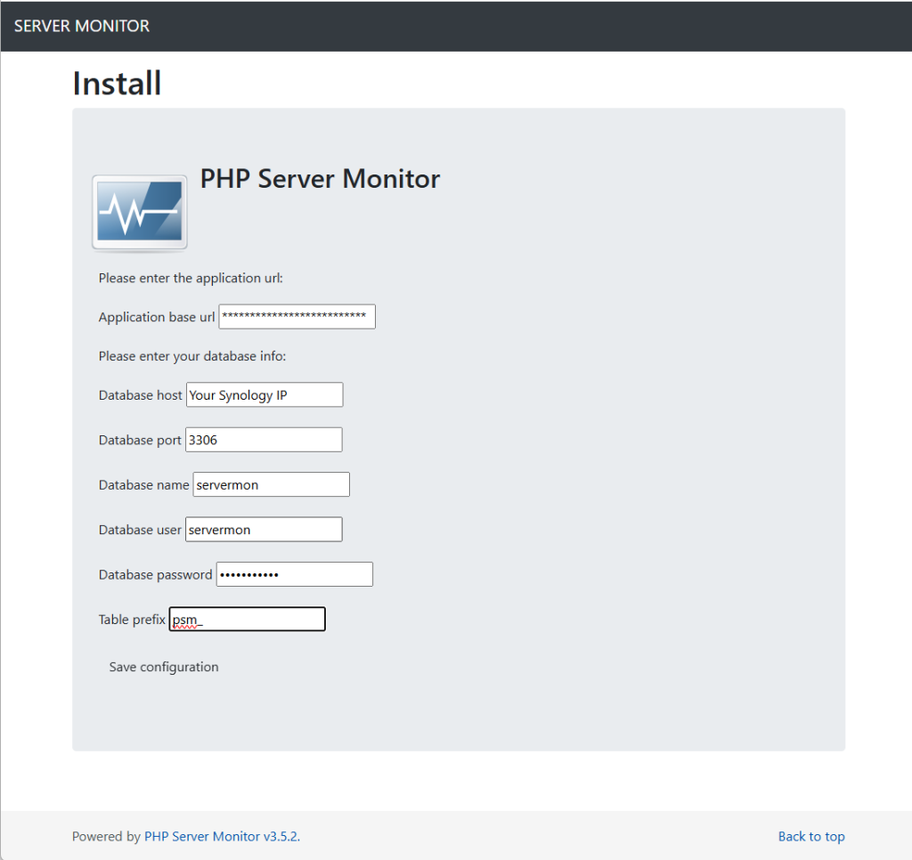Click the 'Table prefix' label
This screenshot has width=912, height=860.
click(x=132, y=620)
